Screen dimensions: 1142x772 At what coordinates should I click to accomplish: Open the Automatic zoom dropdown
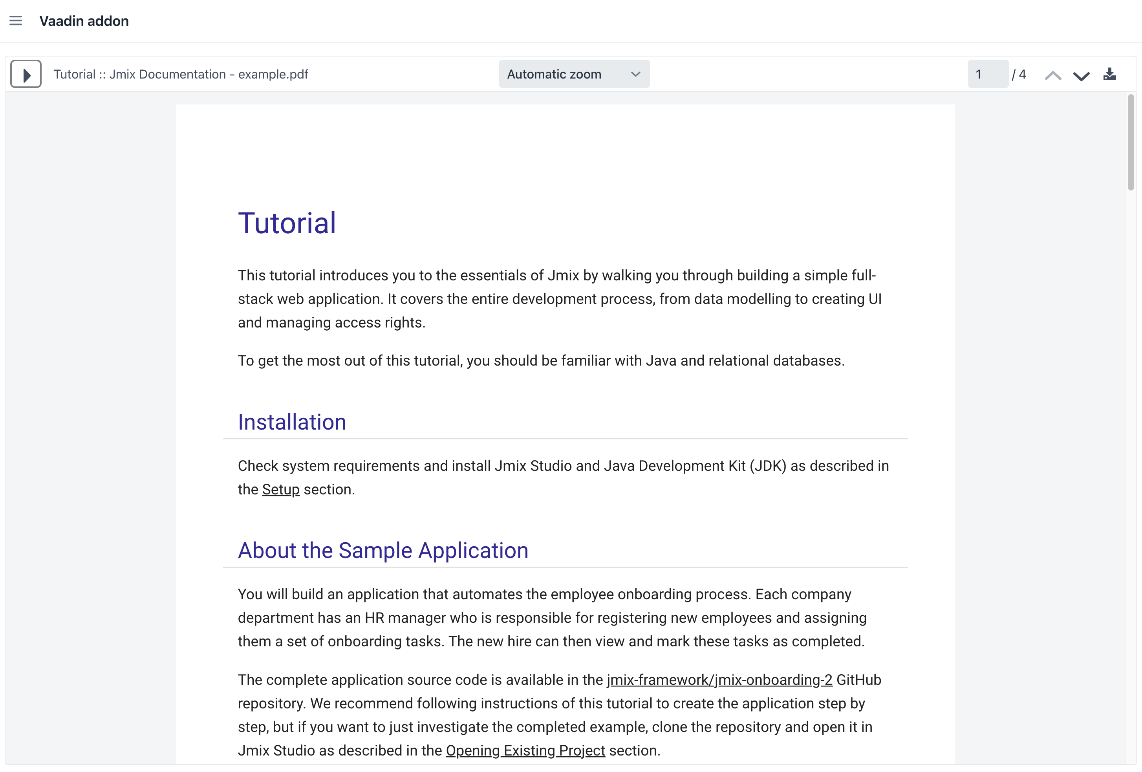pos(574,74)
